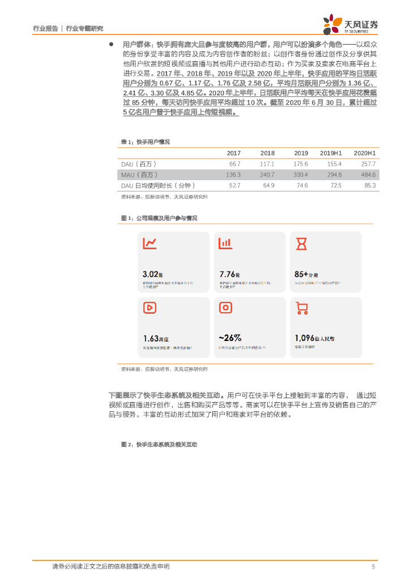Click the 3.02 figure in the first card

tap(152, 274)
